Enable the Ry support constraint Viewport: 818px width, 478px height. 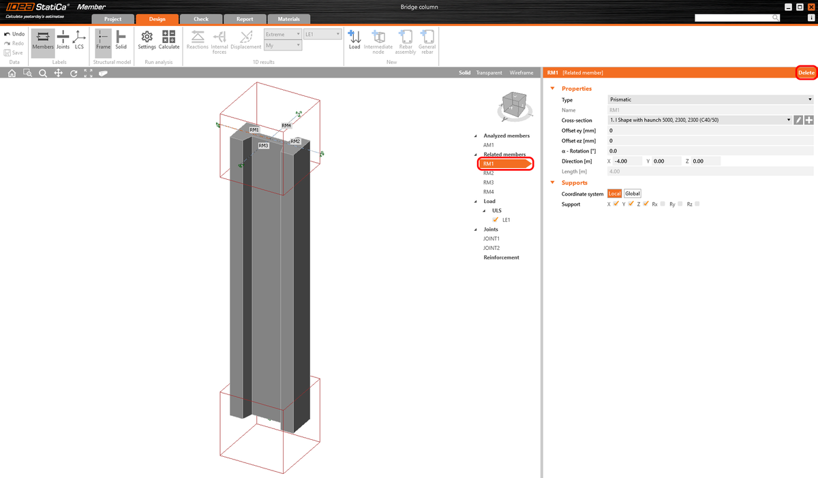(x=680, y=204)
